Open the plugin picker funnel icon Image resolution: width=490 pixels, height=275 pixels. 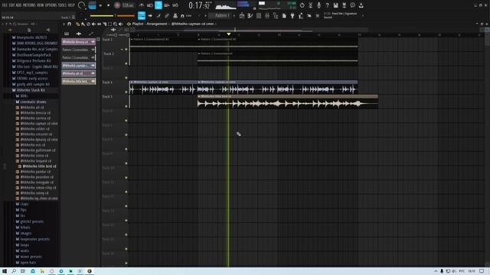pos(292,15)
